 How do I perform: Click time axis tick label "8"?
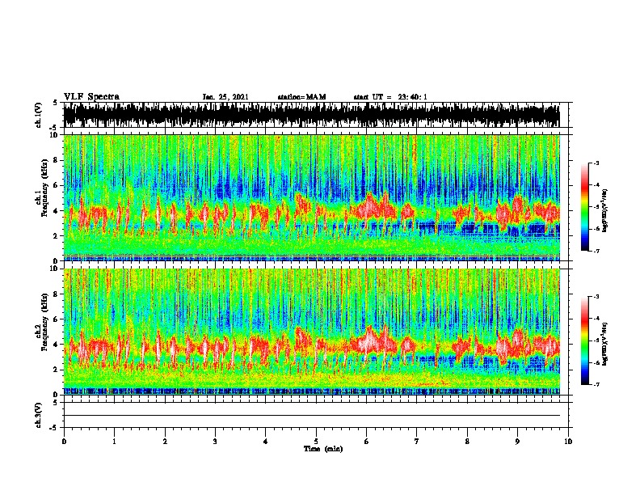[467, 442]
